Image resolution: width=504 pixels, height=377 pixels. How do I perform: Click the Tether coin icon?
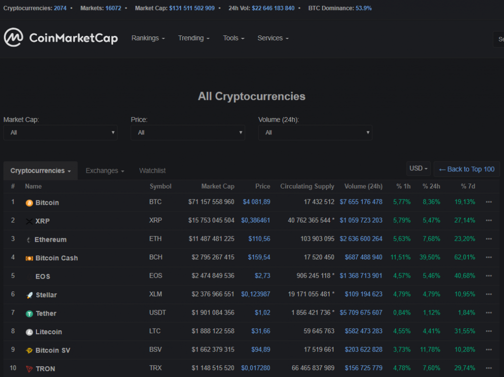[29, 314]
